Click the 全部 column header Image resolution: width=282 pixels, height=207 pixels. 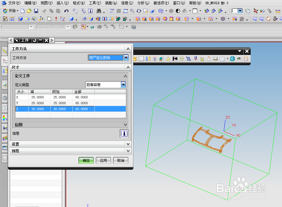(x=84, y=92)
